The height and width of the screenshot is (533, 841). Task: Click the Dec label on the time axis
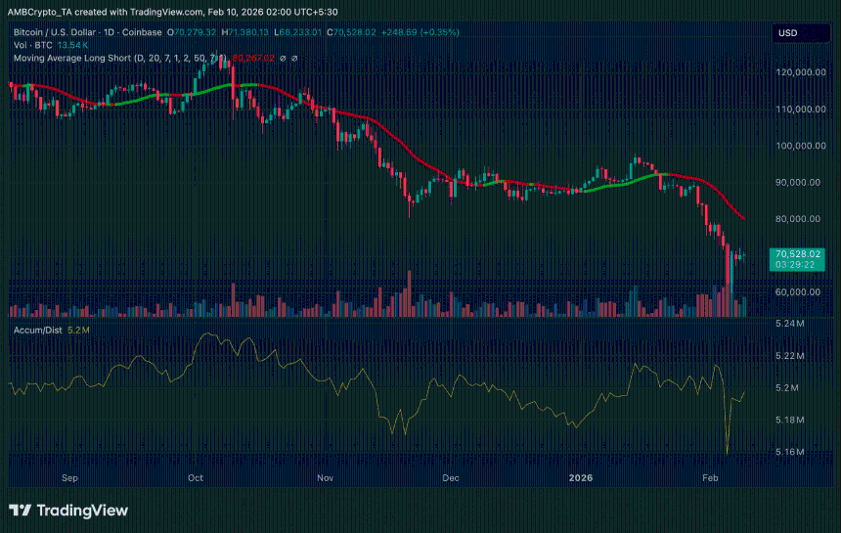pos(451,478)
